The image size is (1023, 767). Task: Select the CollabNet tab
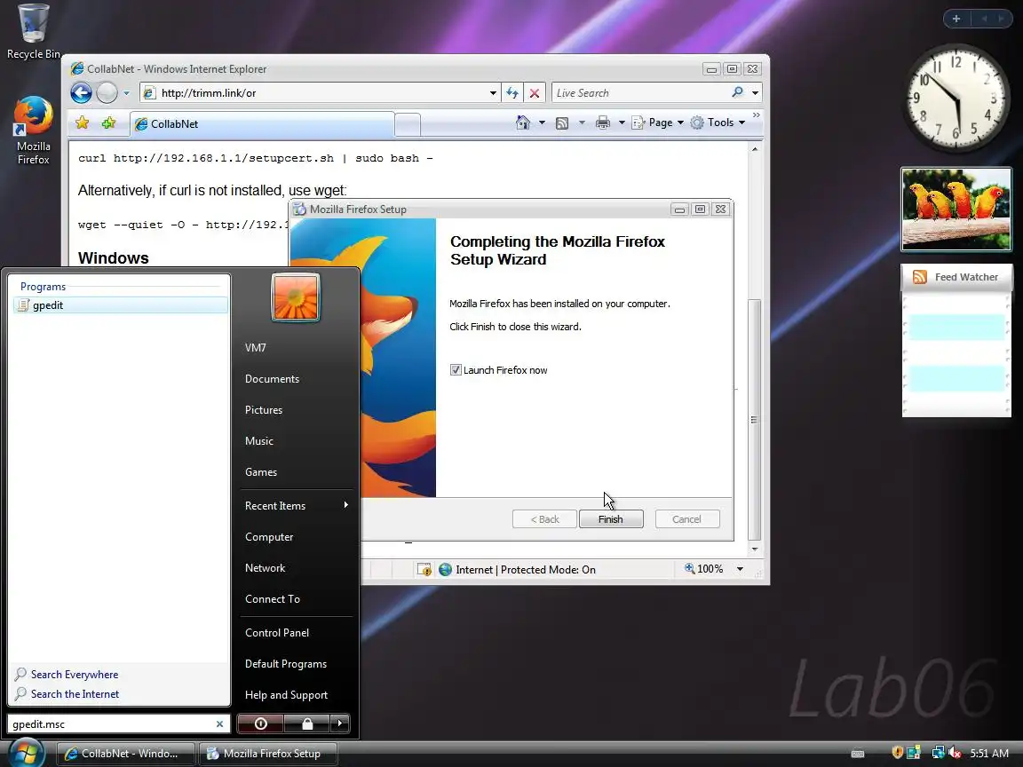point(262,124)
